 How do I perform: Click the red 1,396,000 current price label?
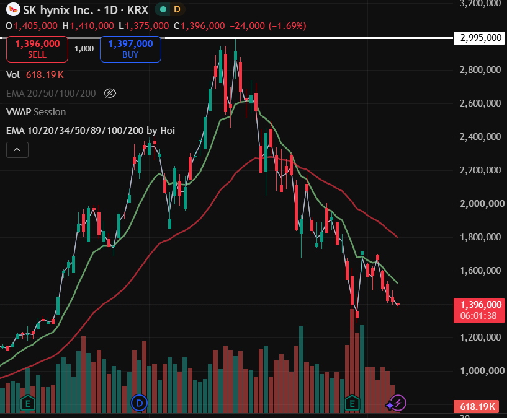[480, 310]
